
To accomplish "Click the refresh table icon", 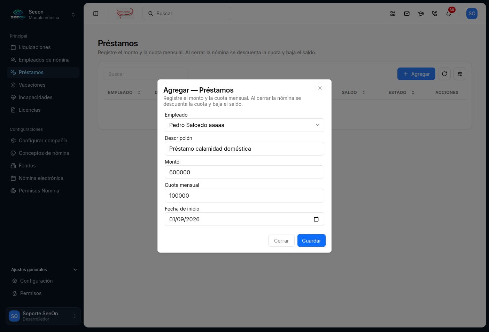I will click(x=444, y=74).
